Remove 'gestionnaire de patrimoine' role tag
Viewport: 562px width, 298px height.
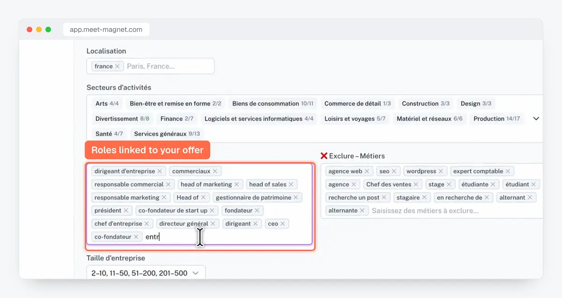[x=296, y=198]
